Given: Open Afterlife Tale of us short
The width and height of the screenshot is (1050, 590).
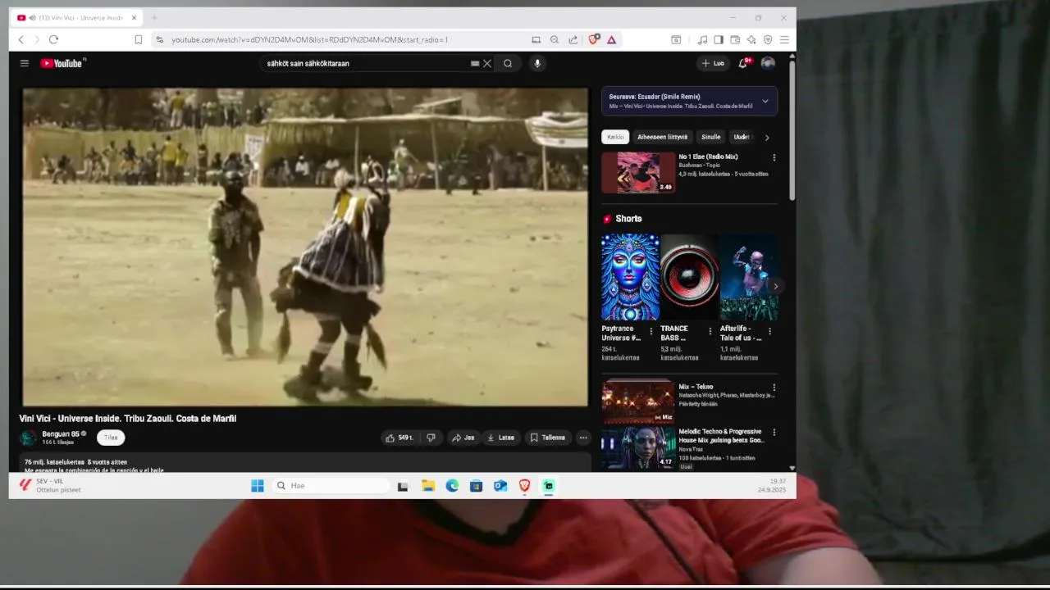Looking at the screenshot, I should [749, 277].
